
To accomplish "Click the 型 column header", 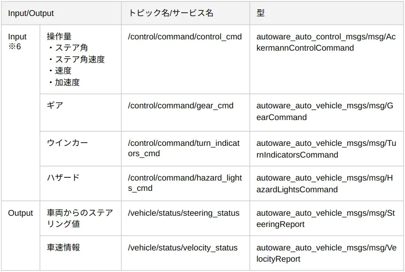I will (x=327, y=13).
